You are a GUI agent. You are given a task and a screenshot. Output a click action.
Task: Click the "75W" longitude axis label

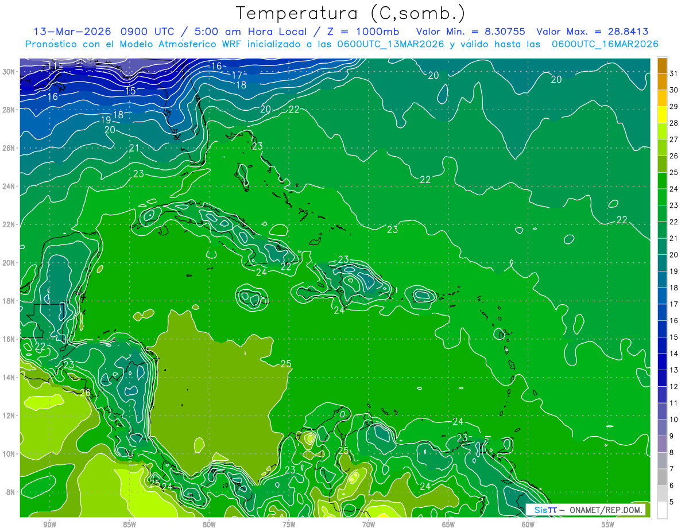[289, 525]
